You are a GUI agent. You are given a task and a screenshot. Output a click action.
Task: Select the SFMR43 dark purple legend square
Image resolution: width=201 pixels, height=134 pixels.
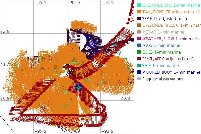click(139, 19)
